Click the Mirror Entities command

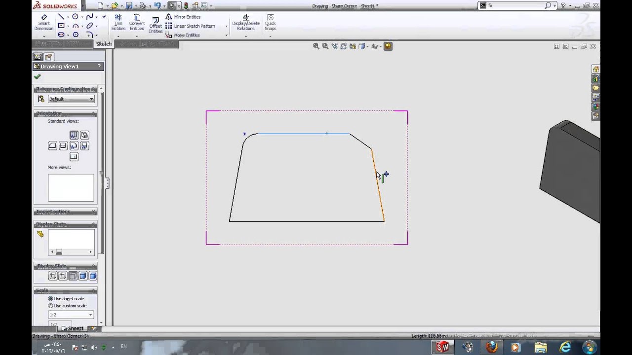tap(183, 17)
